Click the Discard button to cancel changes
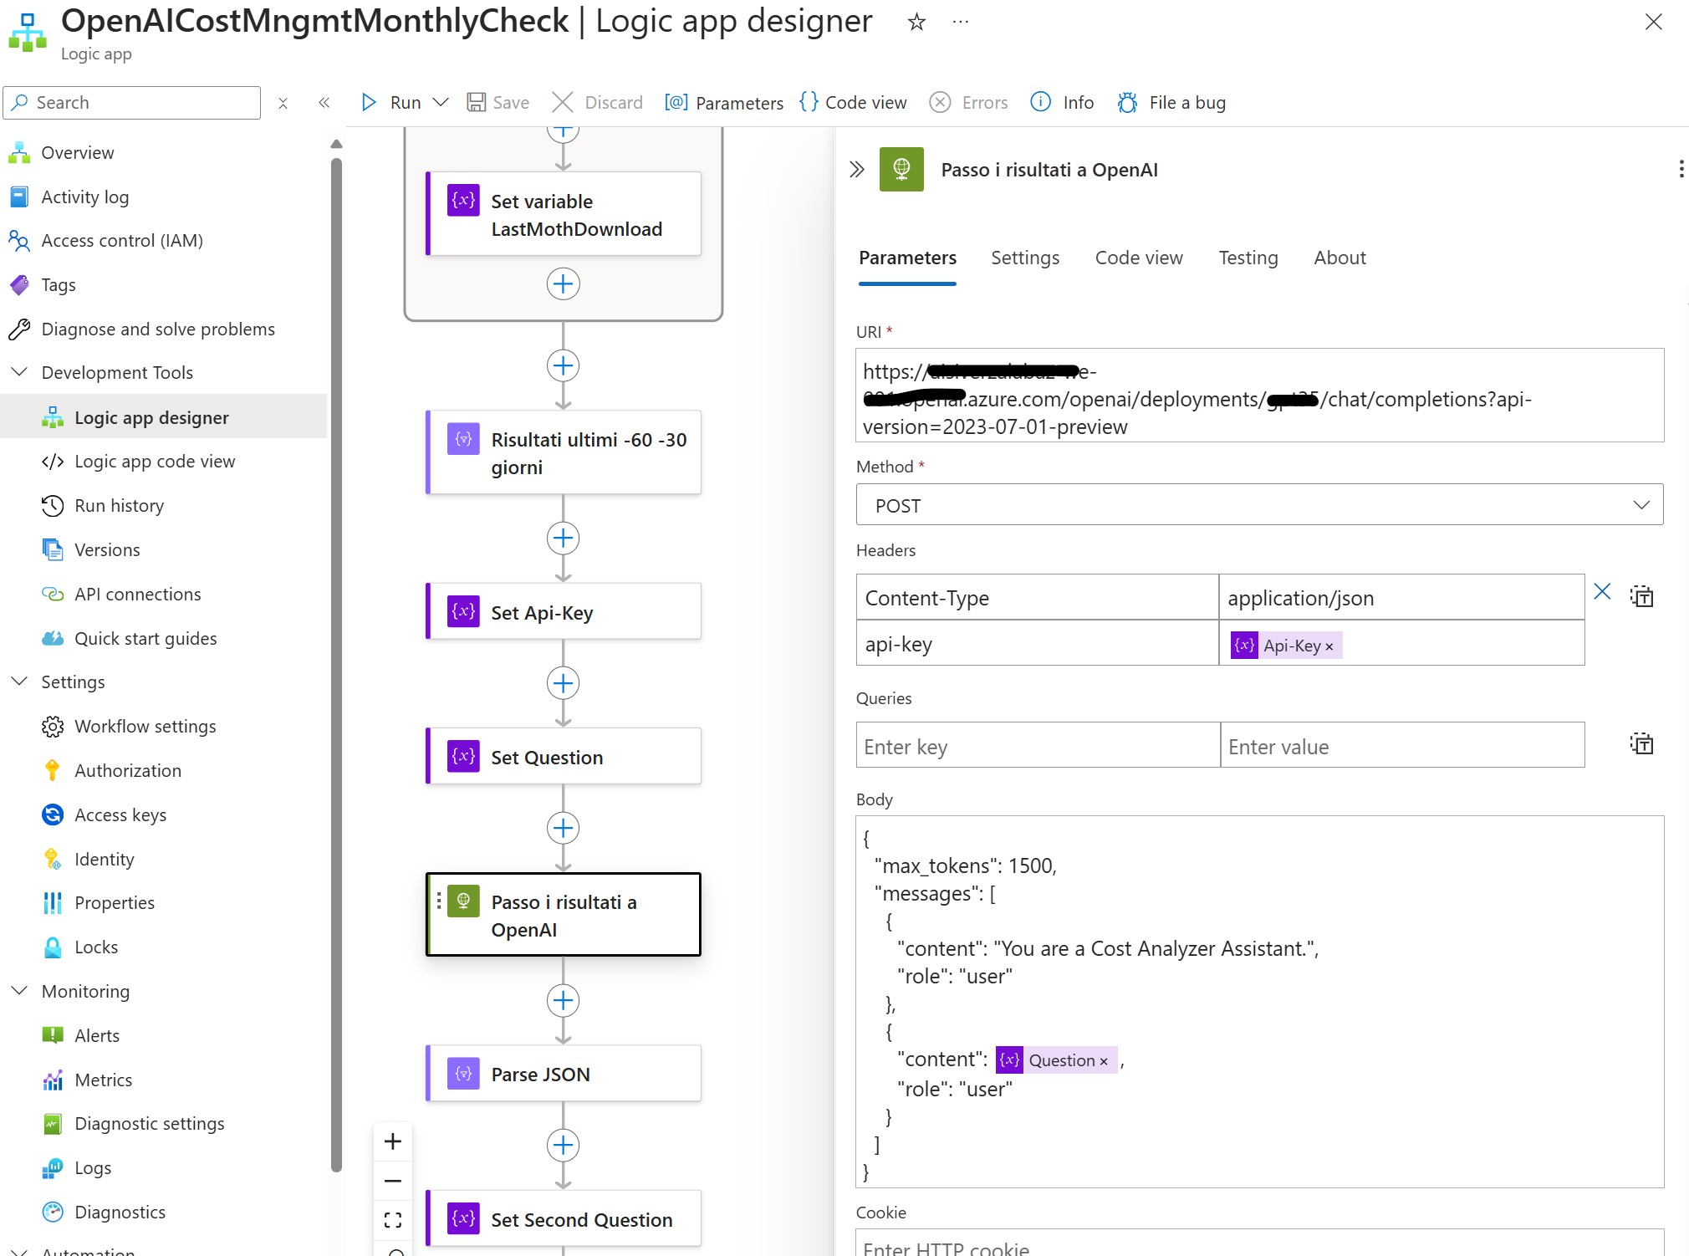The height and width of the screenshot is (1256, 1689). click(599, 101)
